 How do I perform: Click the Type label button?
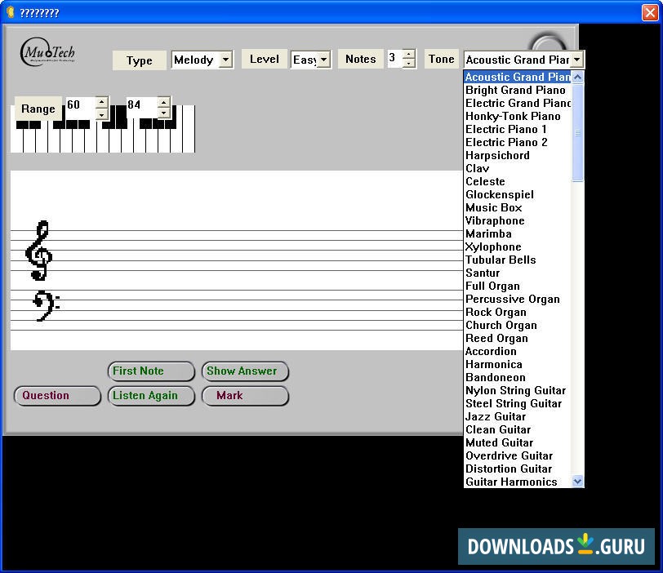139,60
